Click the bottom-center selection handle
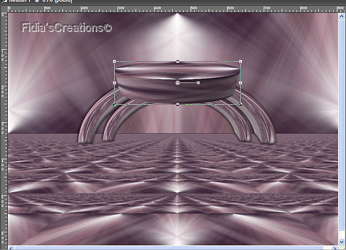 click(x=177, y=104)
